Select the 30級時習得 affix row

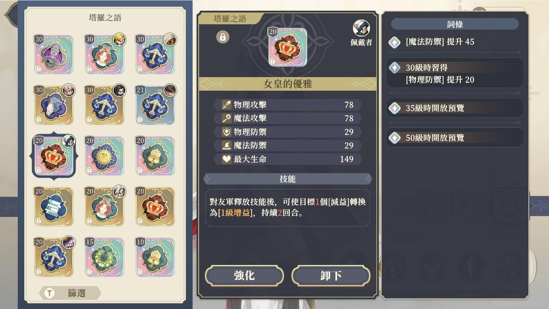click(455, 73)
